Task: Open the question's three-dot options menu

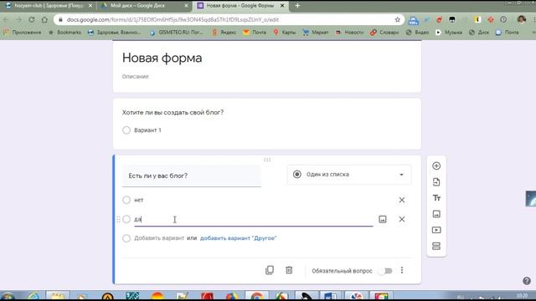Action: pos(402,270)
